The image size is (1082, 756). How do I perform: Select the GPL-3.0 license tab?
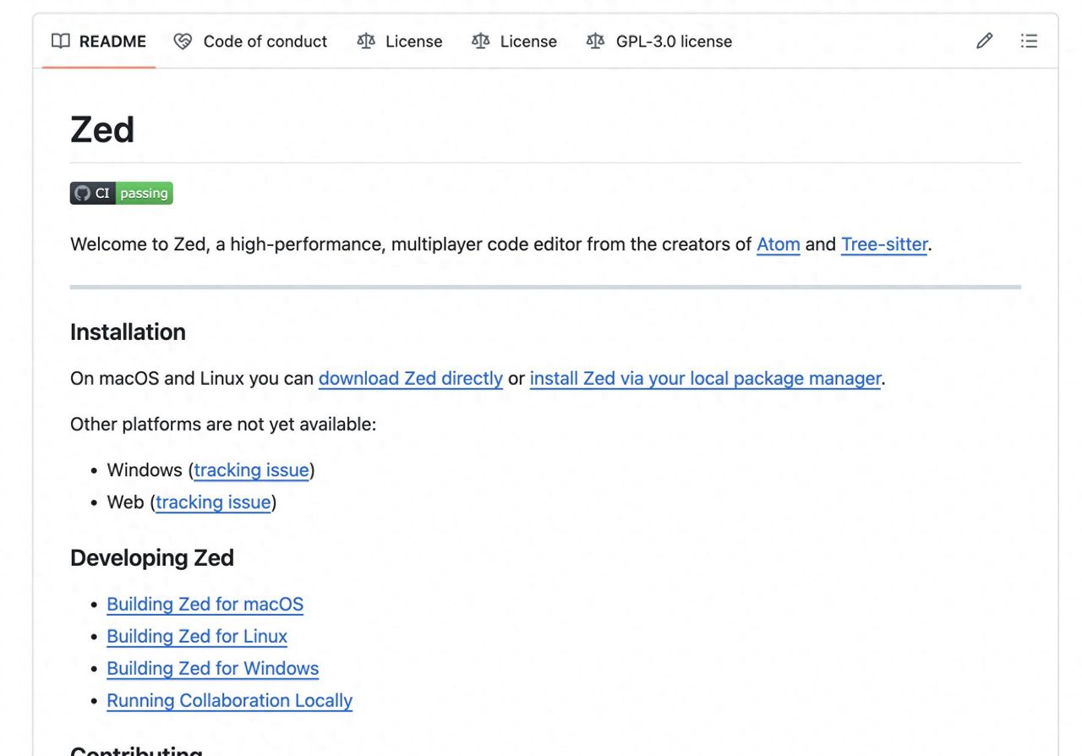(659, 41)
